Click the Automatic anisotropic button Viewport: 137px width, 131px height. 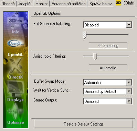click(x=108, y=68)
